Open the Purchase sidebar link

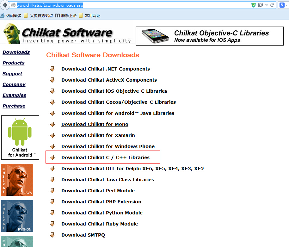pyautogui.click(x=14, y=106)
